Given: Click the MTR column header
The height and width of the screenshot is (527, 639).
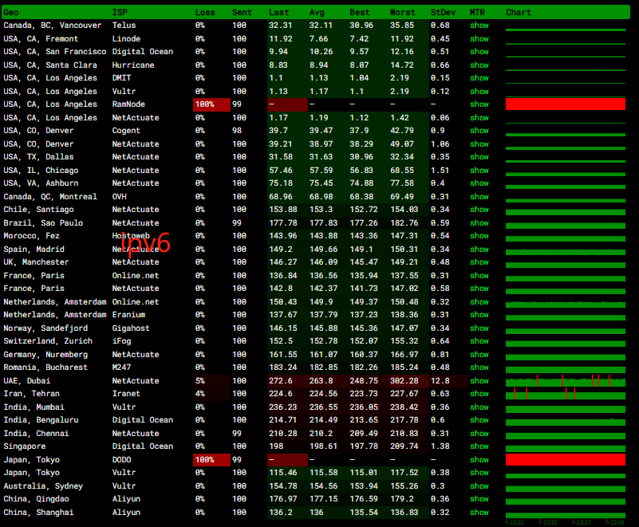Looking at the screenshot, I should pos(477,12).
